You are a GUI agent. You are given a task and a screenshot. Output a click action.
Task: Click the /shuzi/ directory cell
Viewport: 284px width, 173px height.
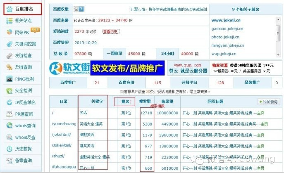tap(58, 156)
